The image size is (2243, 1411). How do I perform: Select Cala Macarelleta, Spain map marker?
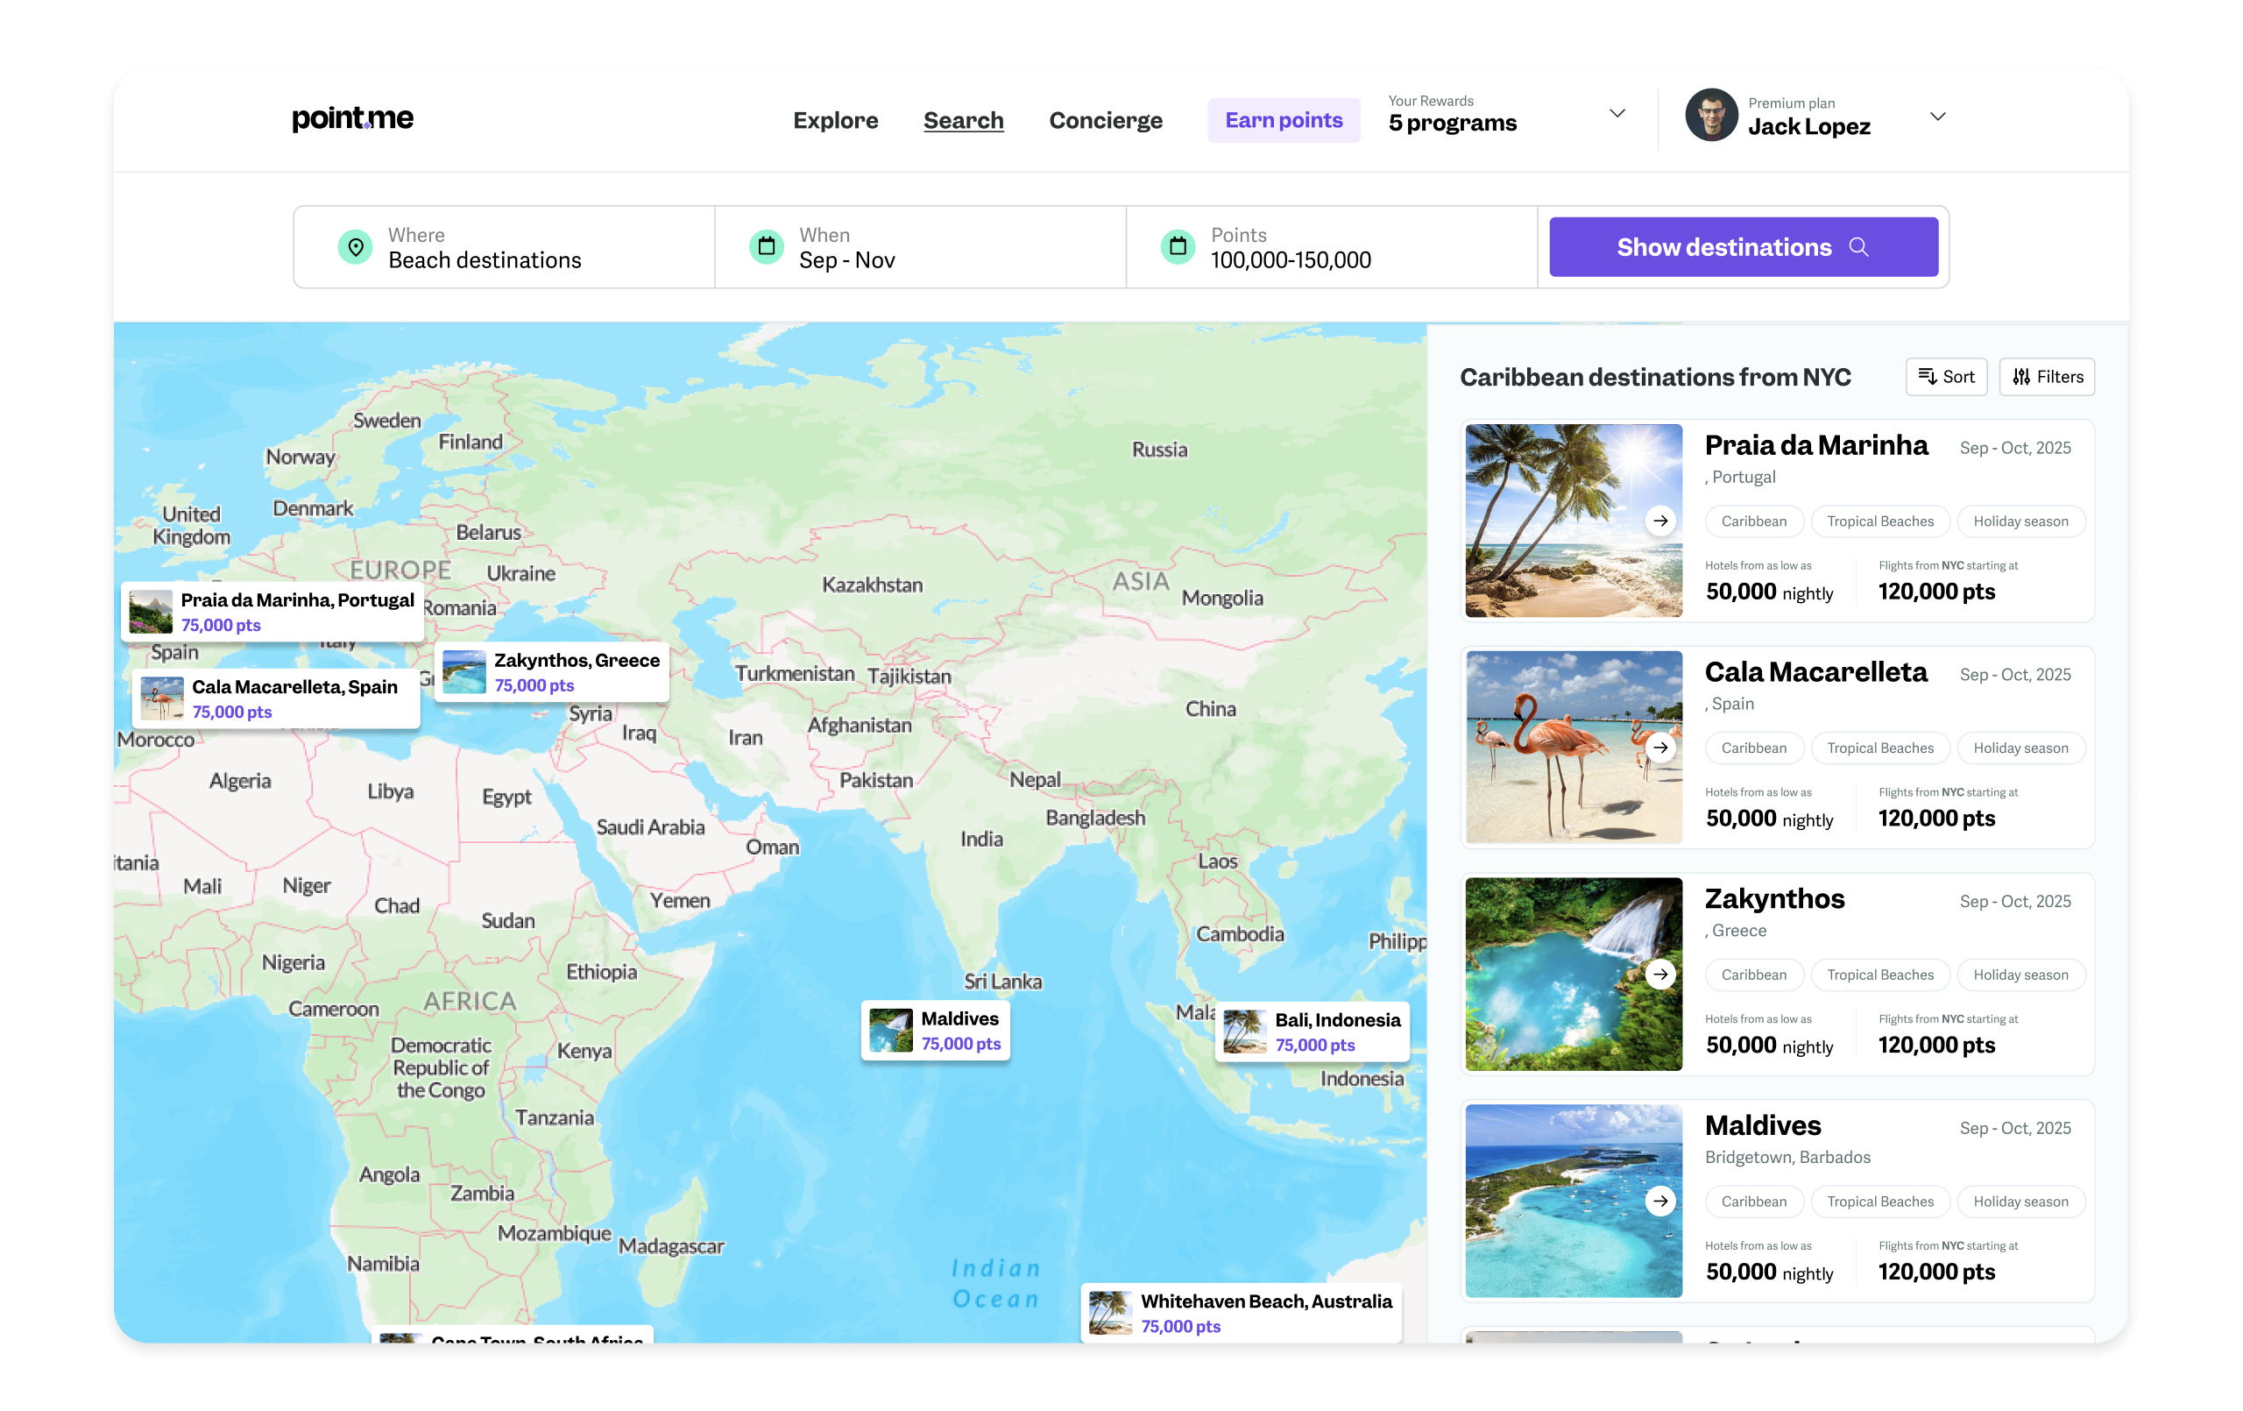coord(276,699)
